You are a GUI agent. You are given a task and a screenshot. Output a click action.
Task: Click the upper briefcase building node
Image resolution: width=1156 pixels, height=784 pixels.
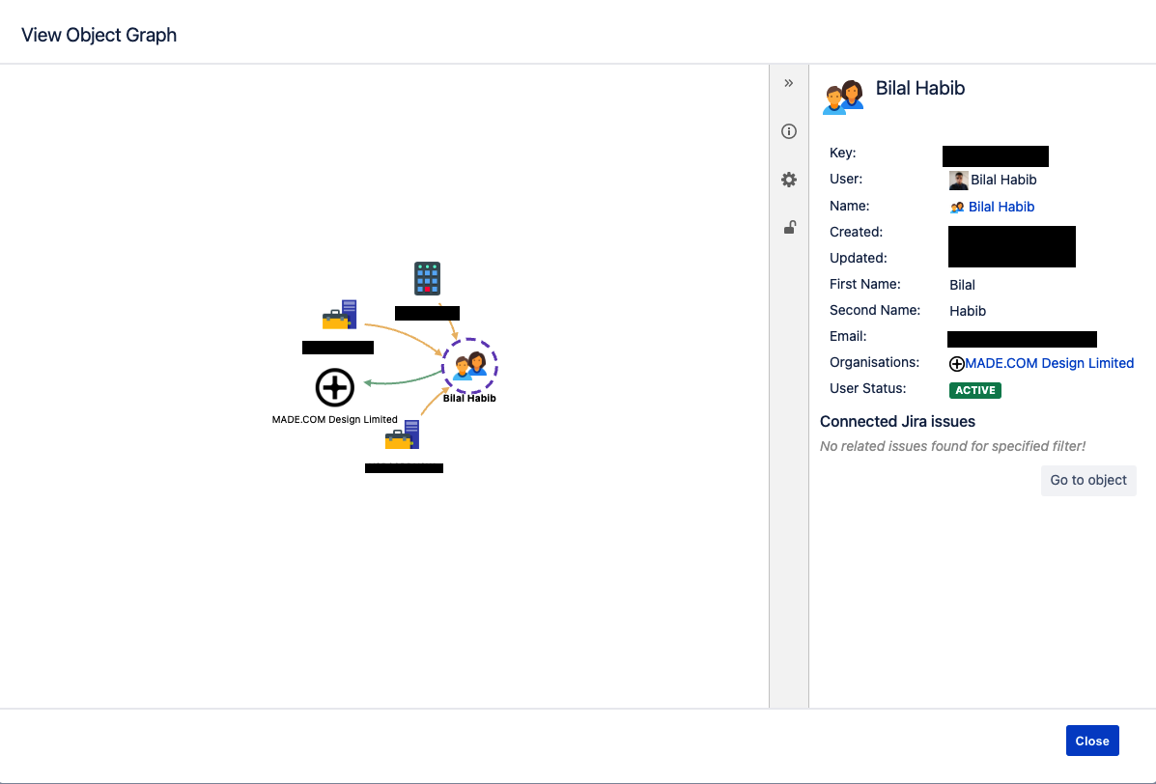click(x=339, y=316)
